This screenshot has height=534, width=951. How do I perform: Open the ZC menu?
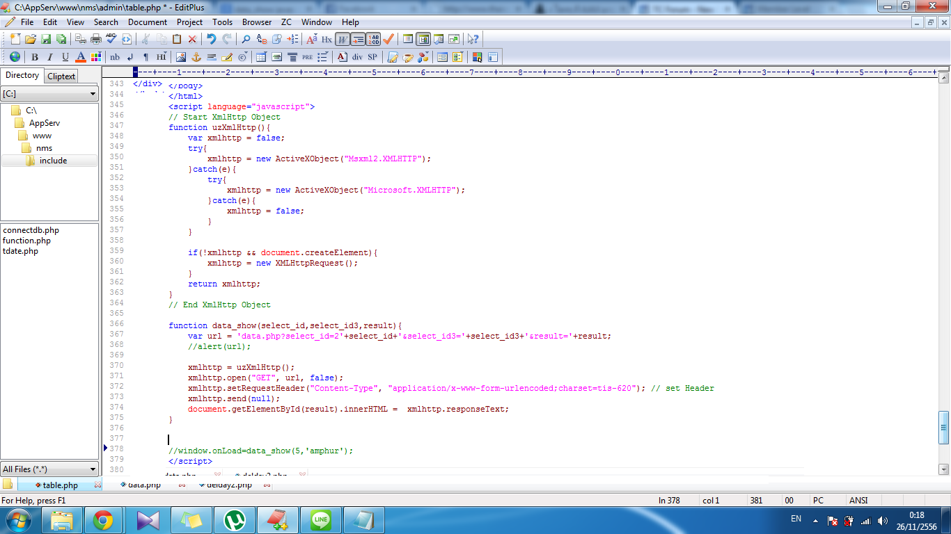pos(287,22)
